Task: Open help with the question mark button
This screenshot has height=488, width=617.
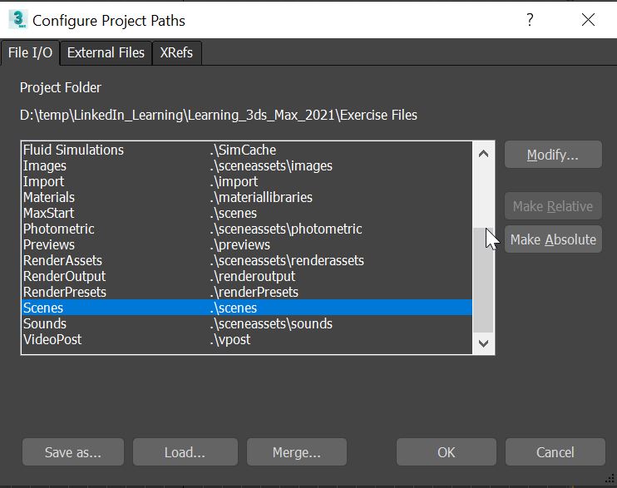Action: tap(530, 19)
